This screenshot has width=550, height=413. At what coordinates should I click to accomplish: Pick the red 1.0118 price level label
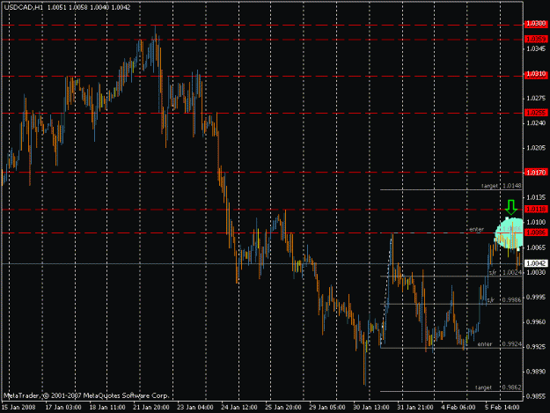click(536, 209)
